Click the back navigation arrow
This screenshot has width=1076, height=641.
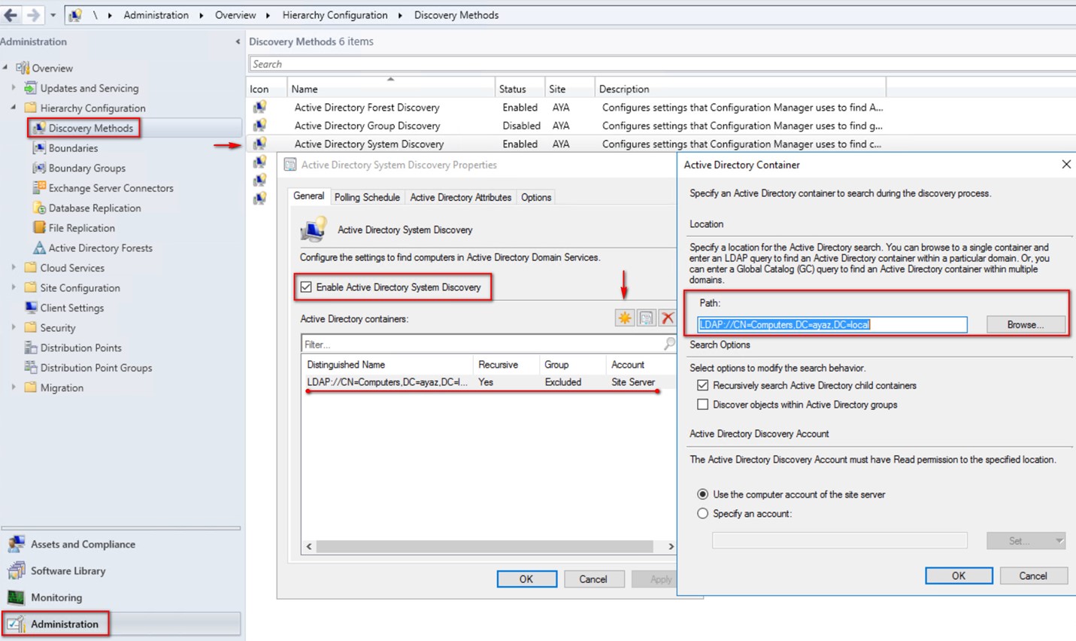[11, 15]
